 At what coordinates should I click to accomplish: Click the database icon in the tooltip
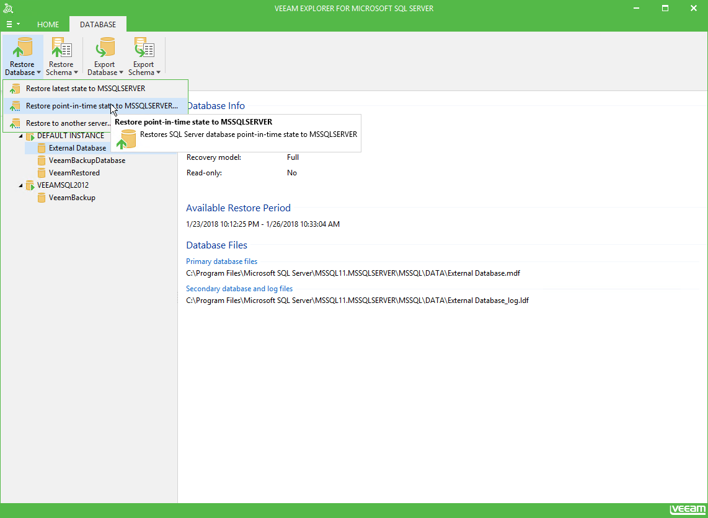click(126, 139)
